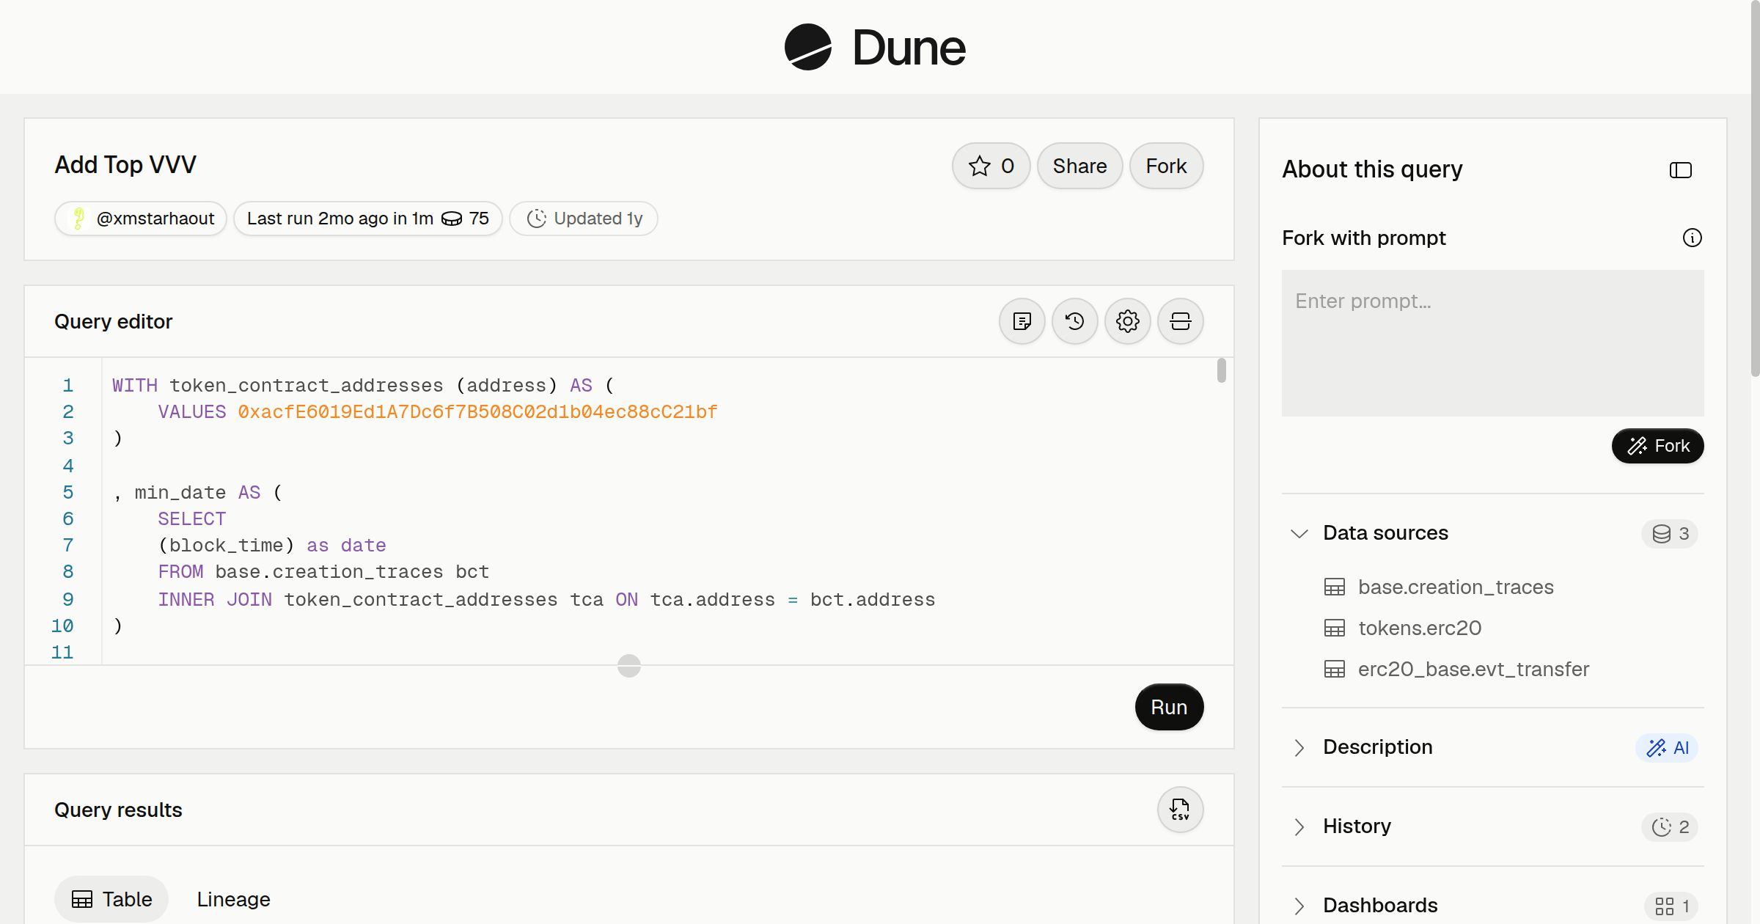The height and width of the screenshot is (924, 1760).
Task: Click the History count badge
Action: [1671, 826]
